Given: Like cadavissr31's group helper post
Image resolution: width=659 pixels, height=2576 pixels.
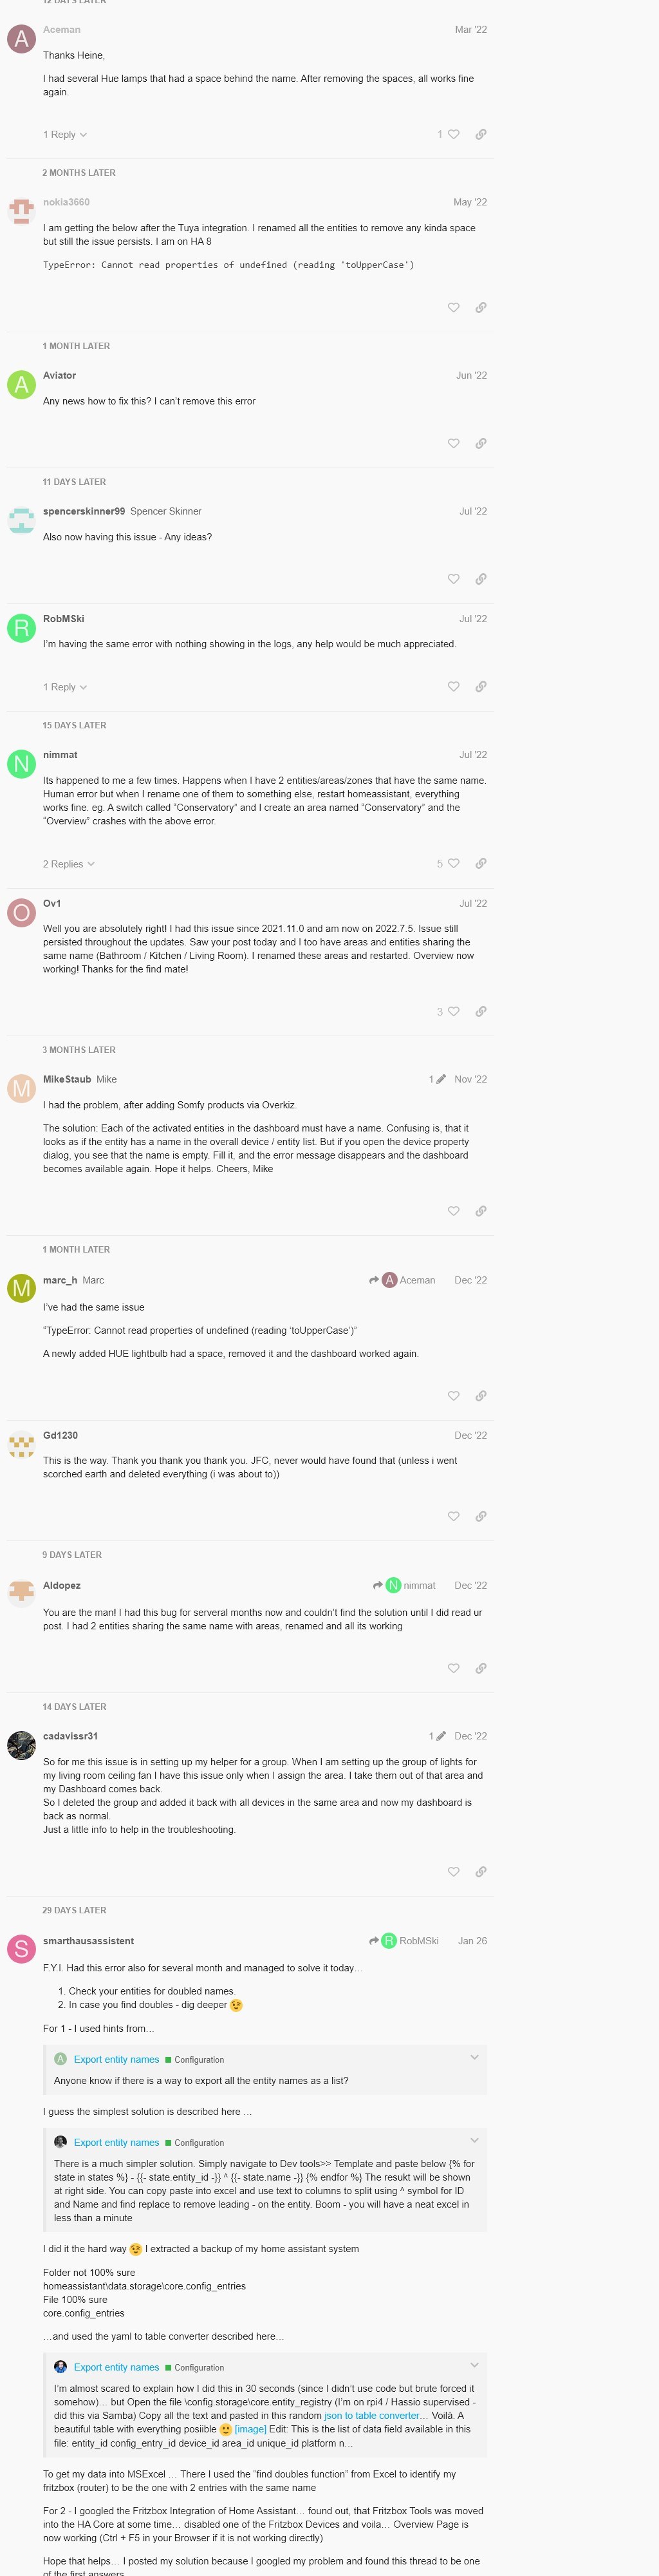Looking at the screenshot, I should click(x=453, y=1872).
